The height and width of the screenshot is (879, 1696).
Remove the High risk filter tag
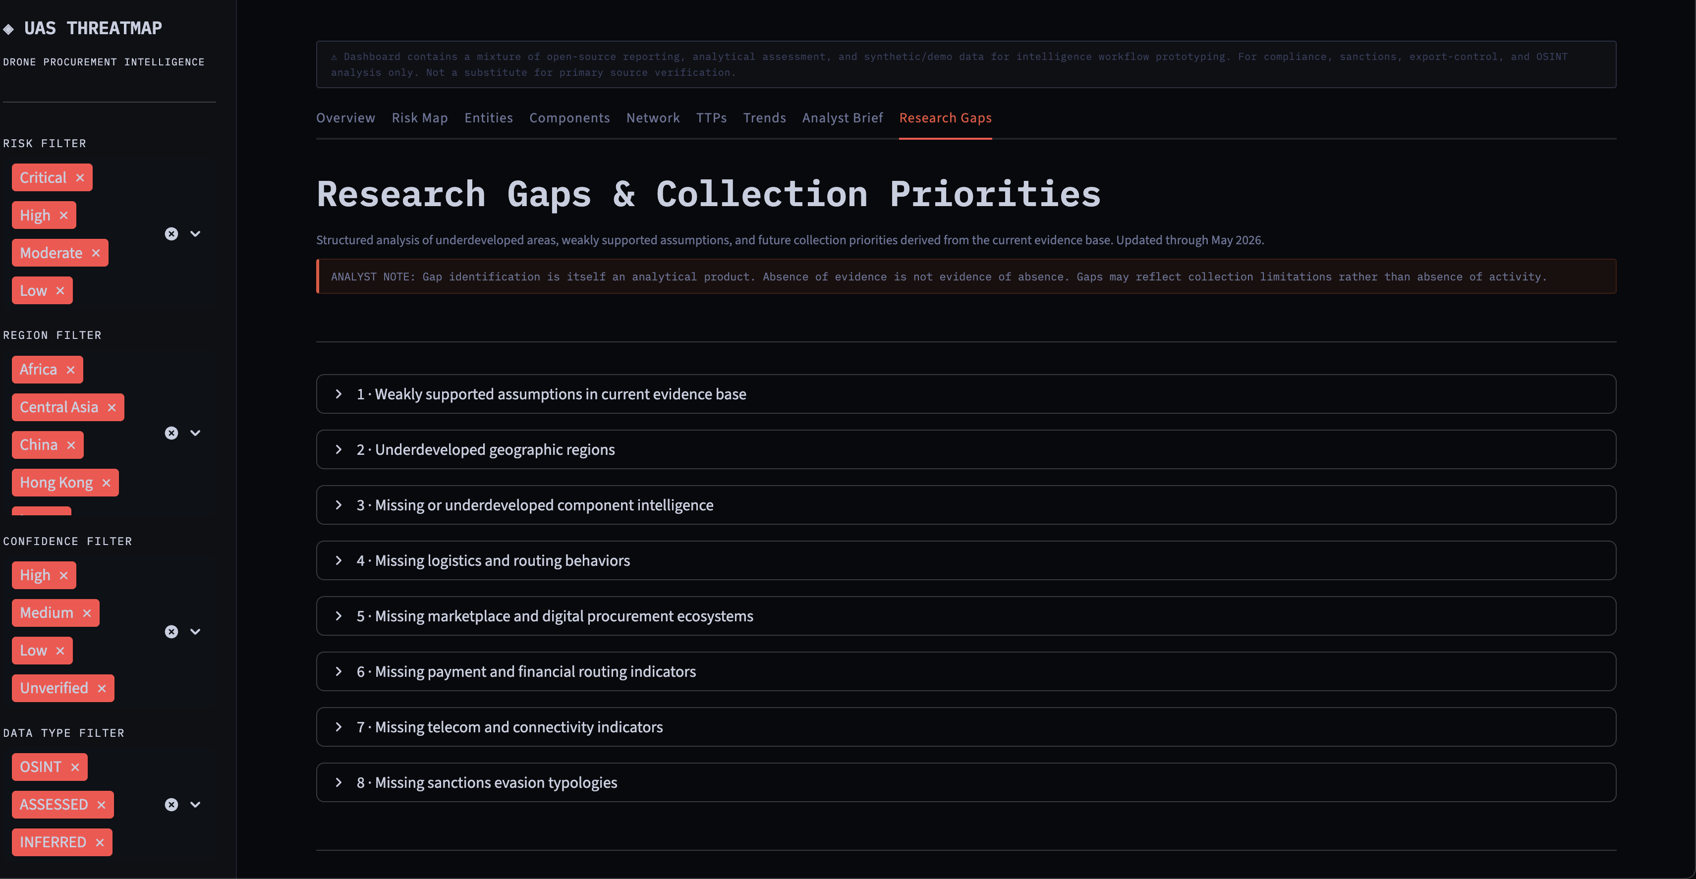(63, 216)
